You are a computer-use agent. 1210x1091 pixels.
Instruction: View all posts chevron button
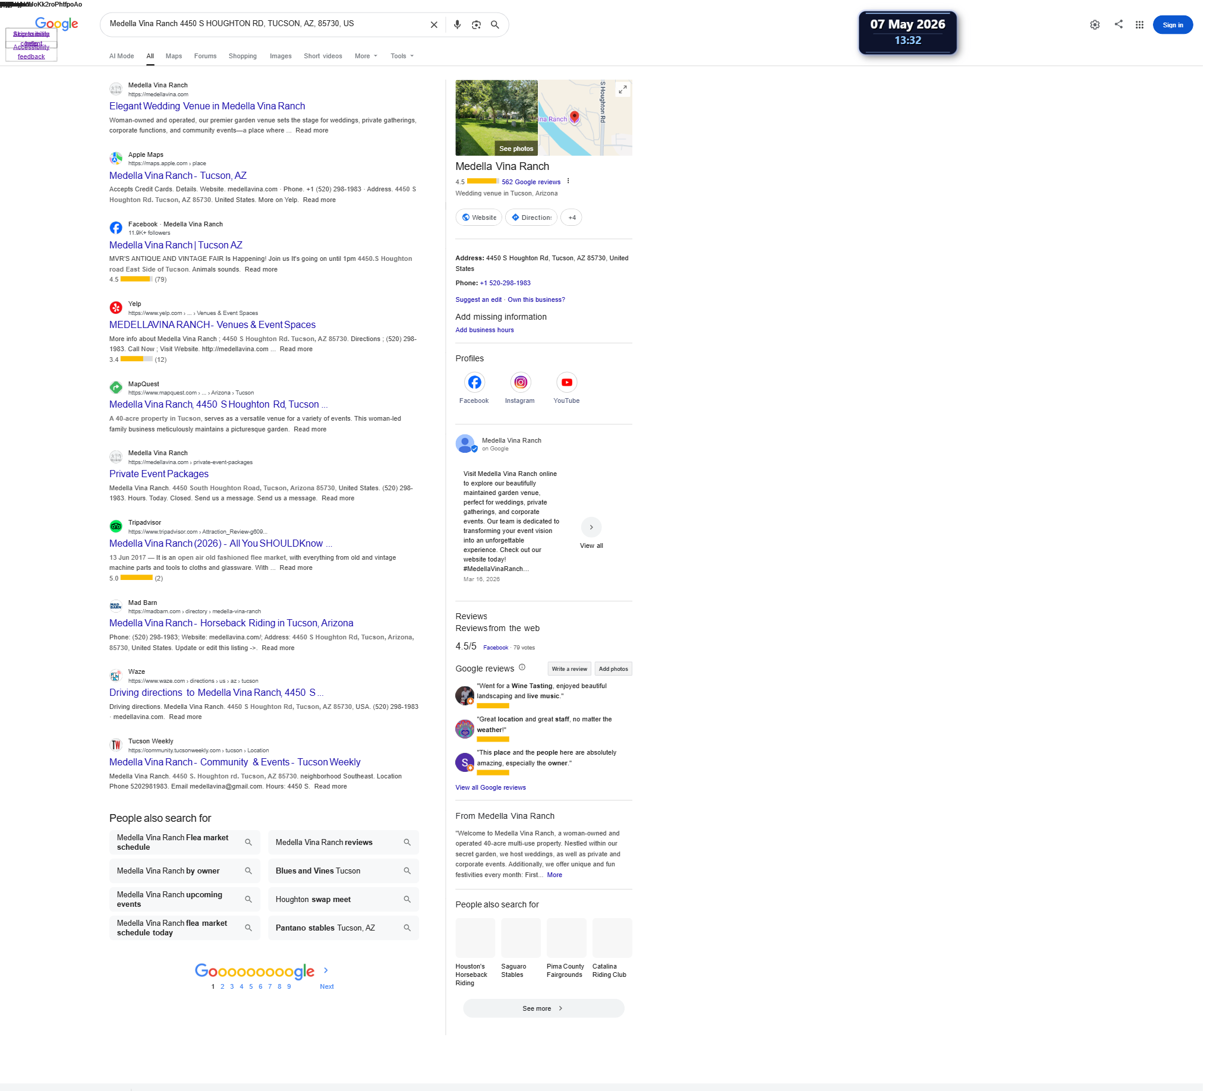(591, 527)
